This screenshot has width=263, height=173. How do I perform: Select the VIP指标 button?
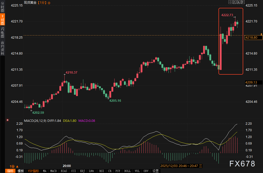click(33, 171)
